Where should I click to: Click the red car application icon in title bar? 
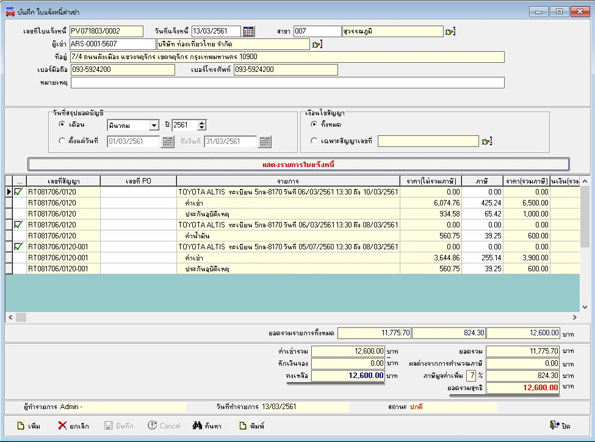tap(10, 12)
